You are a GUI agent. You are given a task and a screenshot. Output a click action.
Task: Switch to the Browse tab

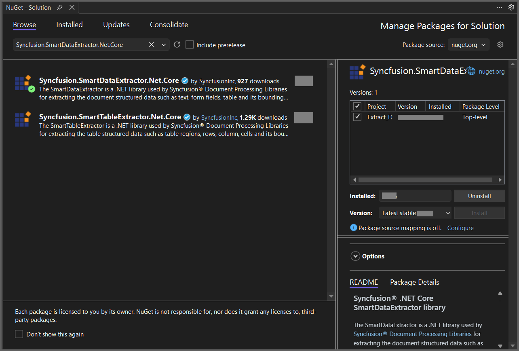24,25
